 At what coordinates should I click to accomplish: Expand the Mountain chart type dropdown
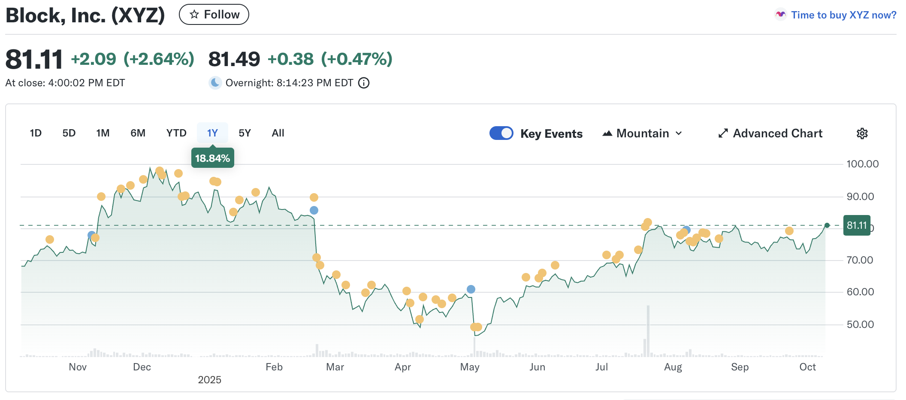point(642,133)
